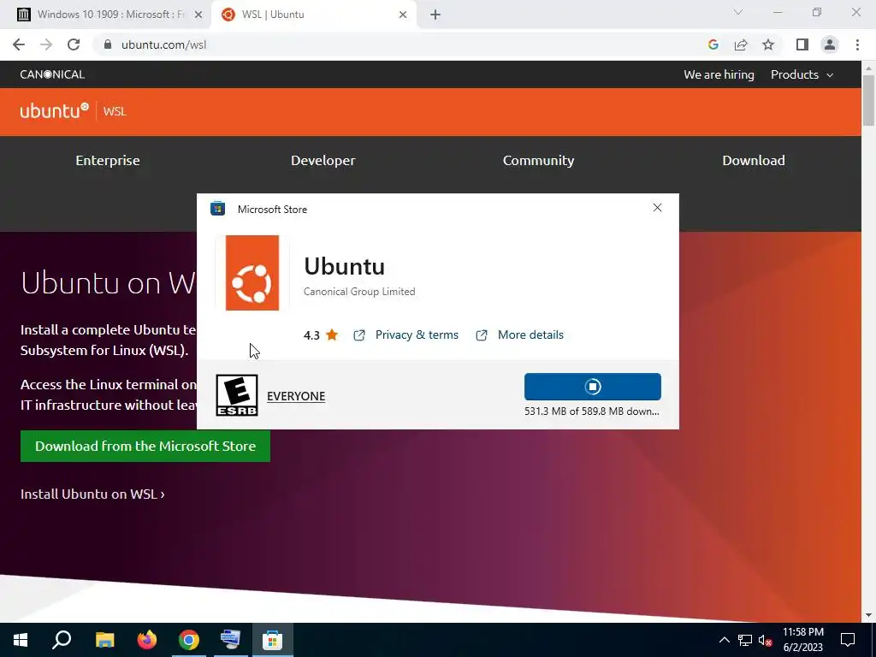
Task: Open the tab search chevron
Action: [738, 12]
